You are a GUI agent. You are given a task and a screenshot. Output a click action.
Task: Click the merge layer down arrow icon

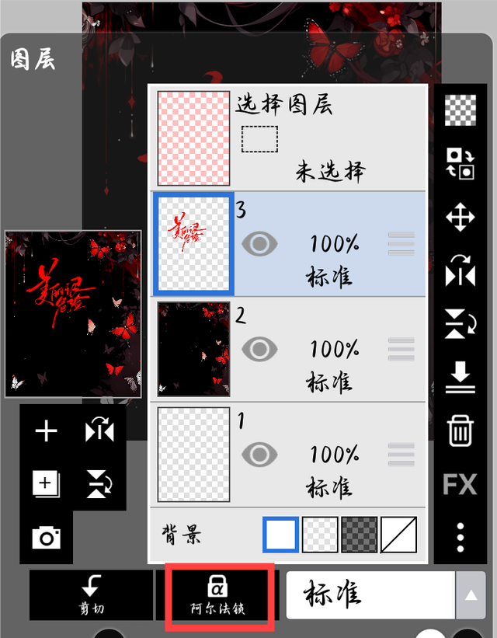coord(460,377)
